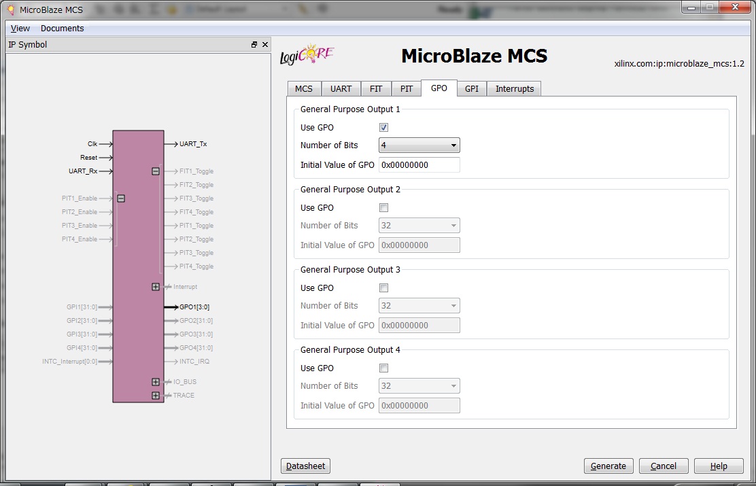Enable Use GPO for Output 4
756x486 pixels.
coord(384,368)
